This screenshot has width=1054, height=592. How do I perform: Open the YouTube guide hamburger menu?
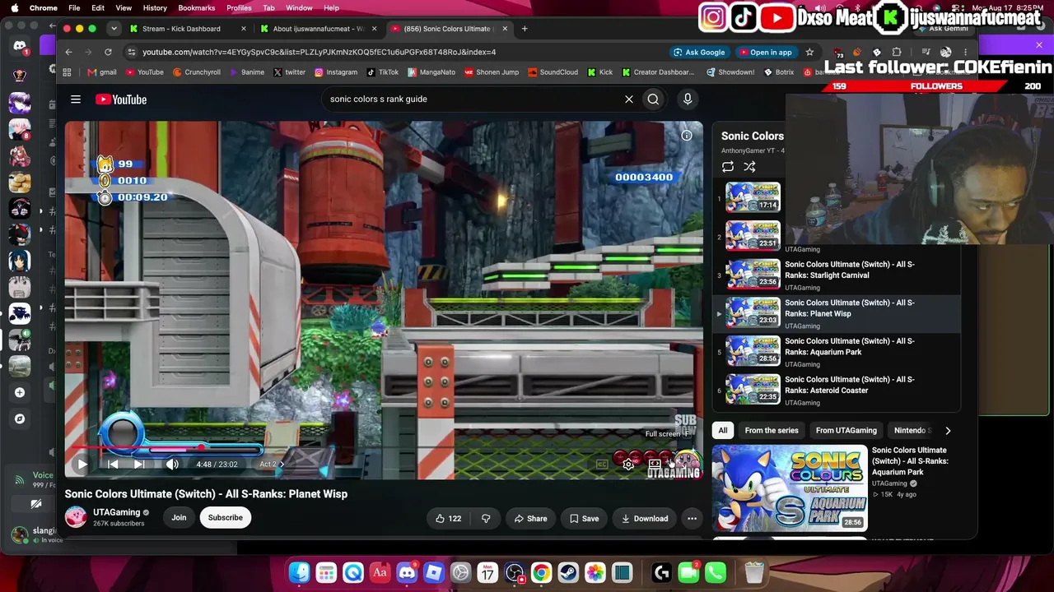[x=76, y=99]
